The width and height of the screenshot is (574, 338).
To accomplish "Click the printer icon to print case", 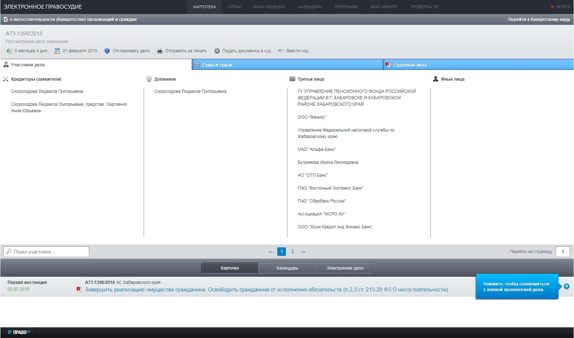I will pyautogui.click(x=160, y=51).
